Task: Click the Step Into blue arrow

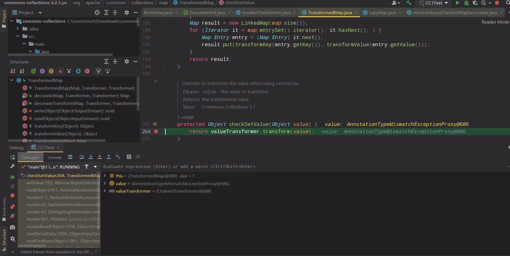Action: (90, 157)
